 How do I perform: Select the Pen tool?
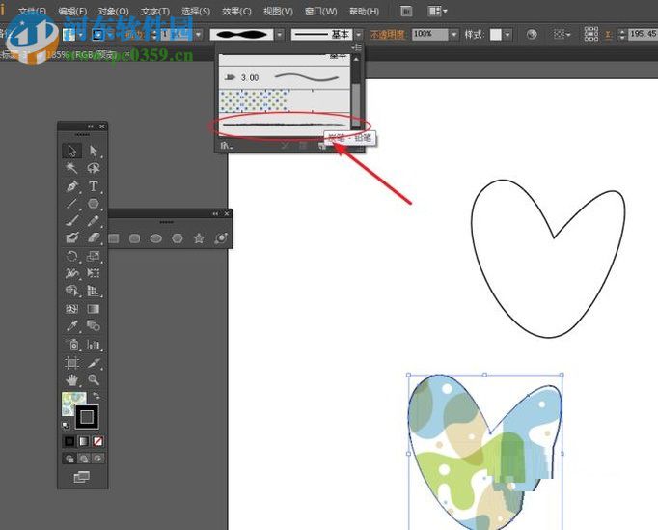[72, 186]
